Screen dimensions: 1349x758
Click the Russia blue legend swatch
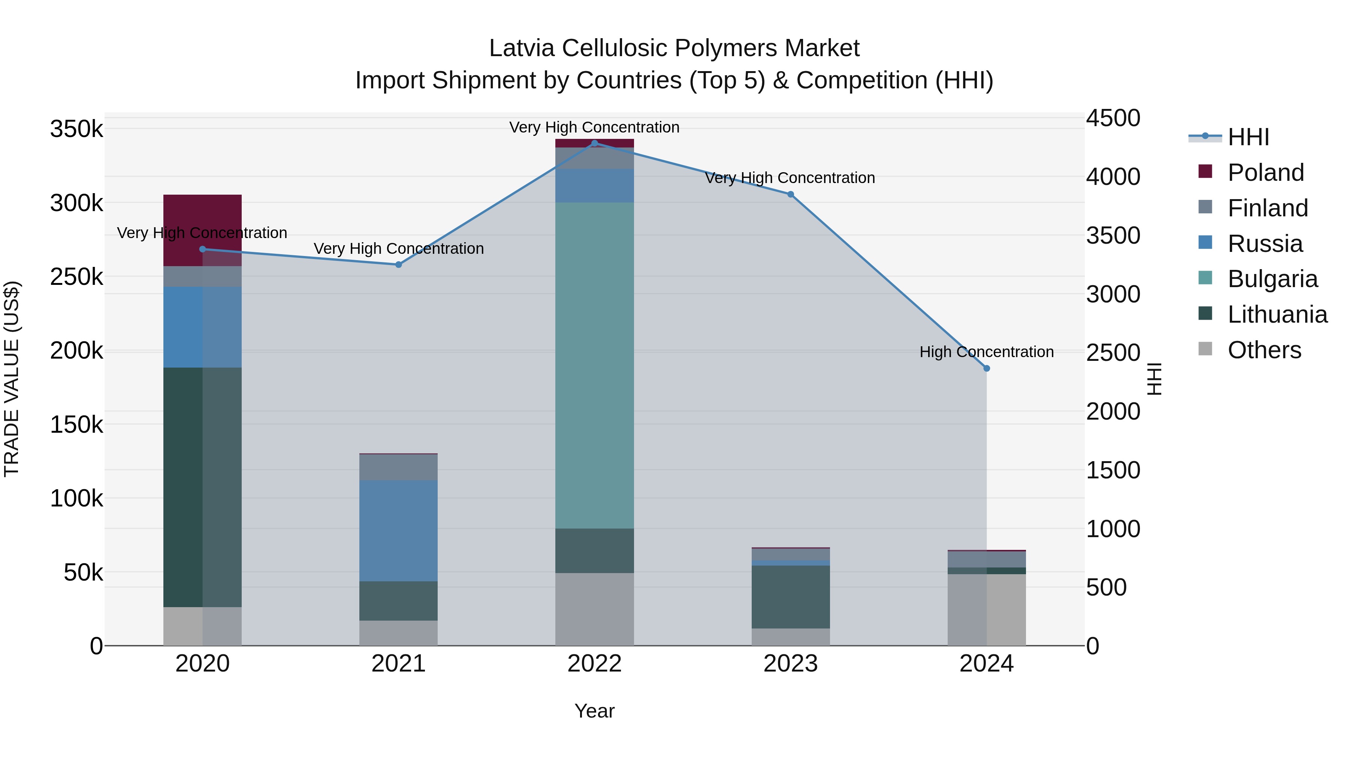[1205, 242]
